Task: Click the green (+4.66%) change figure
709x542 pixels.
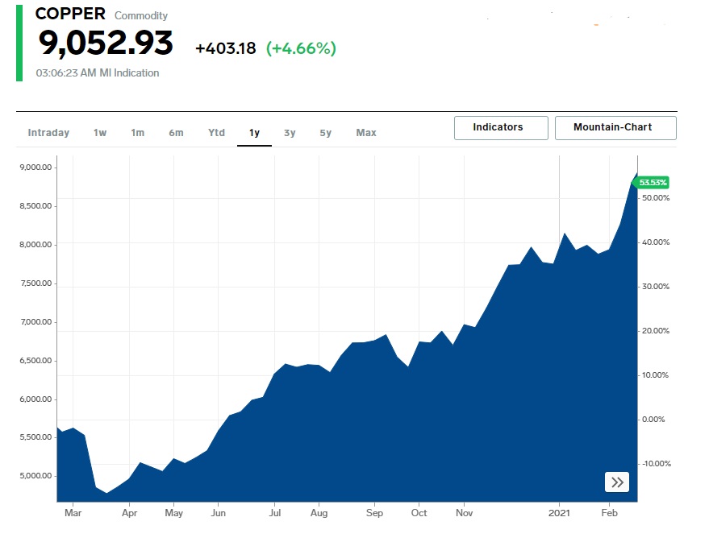Action: point(300,48)
